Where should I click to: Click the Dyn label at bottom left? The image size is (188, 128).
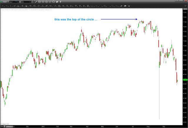pyautogui.click(x=1, y=126)
